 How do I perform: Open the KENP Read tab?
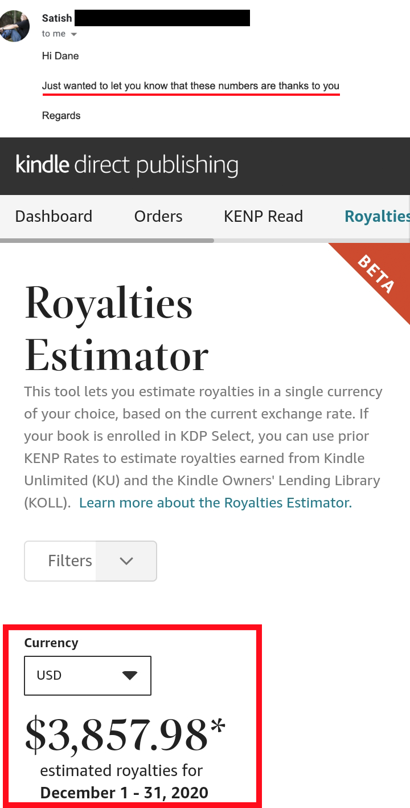[263, 216]
